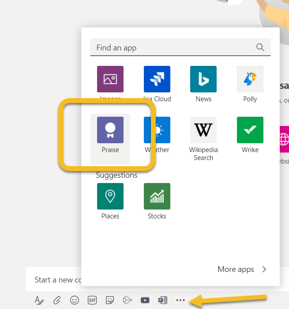This screenshot has height=309, width=289.
Task: Open the Bing News app
Action: point(203,80)
